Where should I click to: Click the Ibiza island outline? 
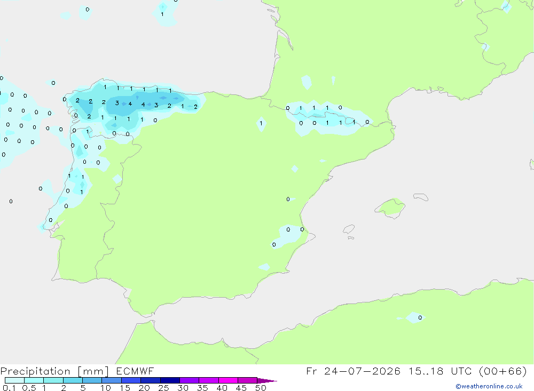click(349, 229)
